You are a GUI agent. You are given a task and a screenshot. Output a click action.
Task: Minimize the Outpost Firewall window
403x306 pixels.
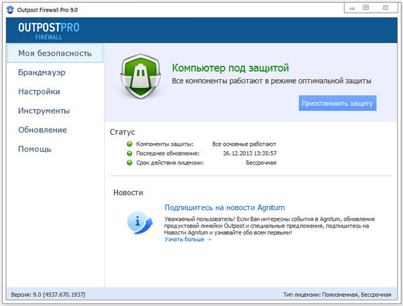(x=351, y=7)
